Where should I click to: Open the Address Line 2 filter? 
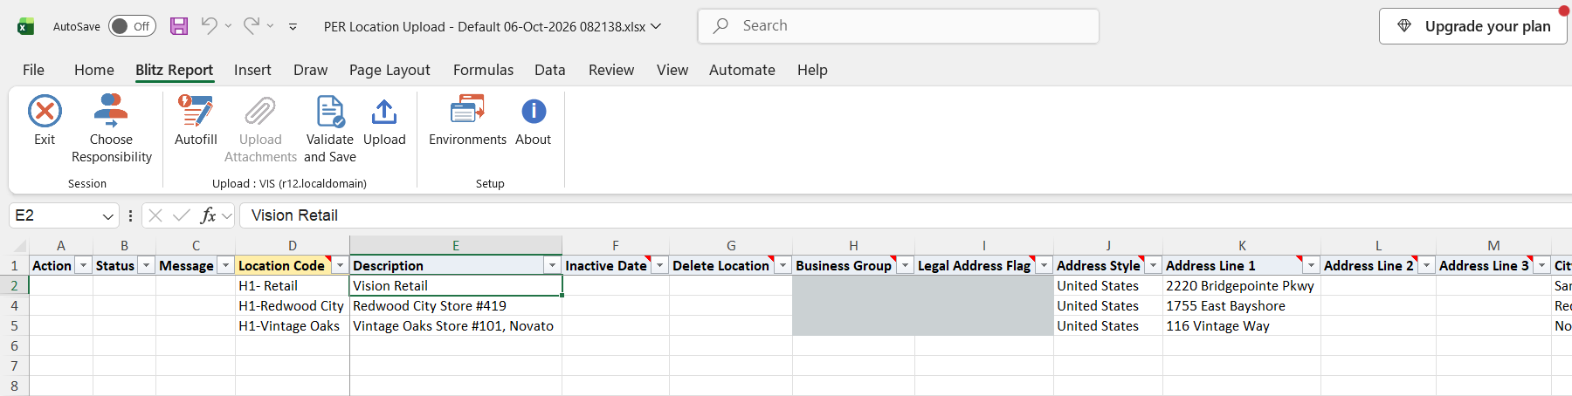point(1427,265)
